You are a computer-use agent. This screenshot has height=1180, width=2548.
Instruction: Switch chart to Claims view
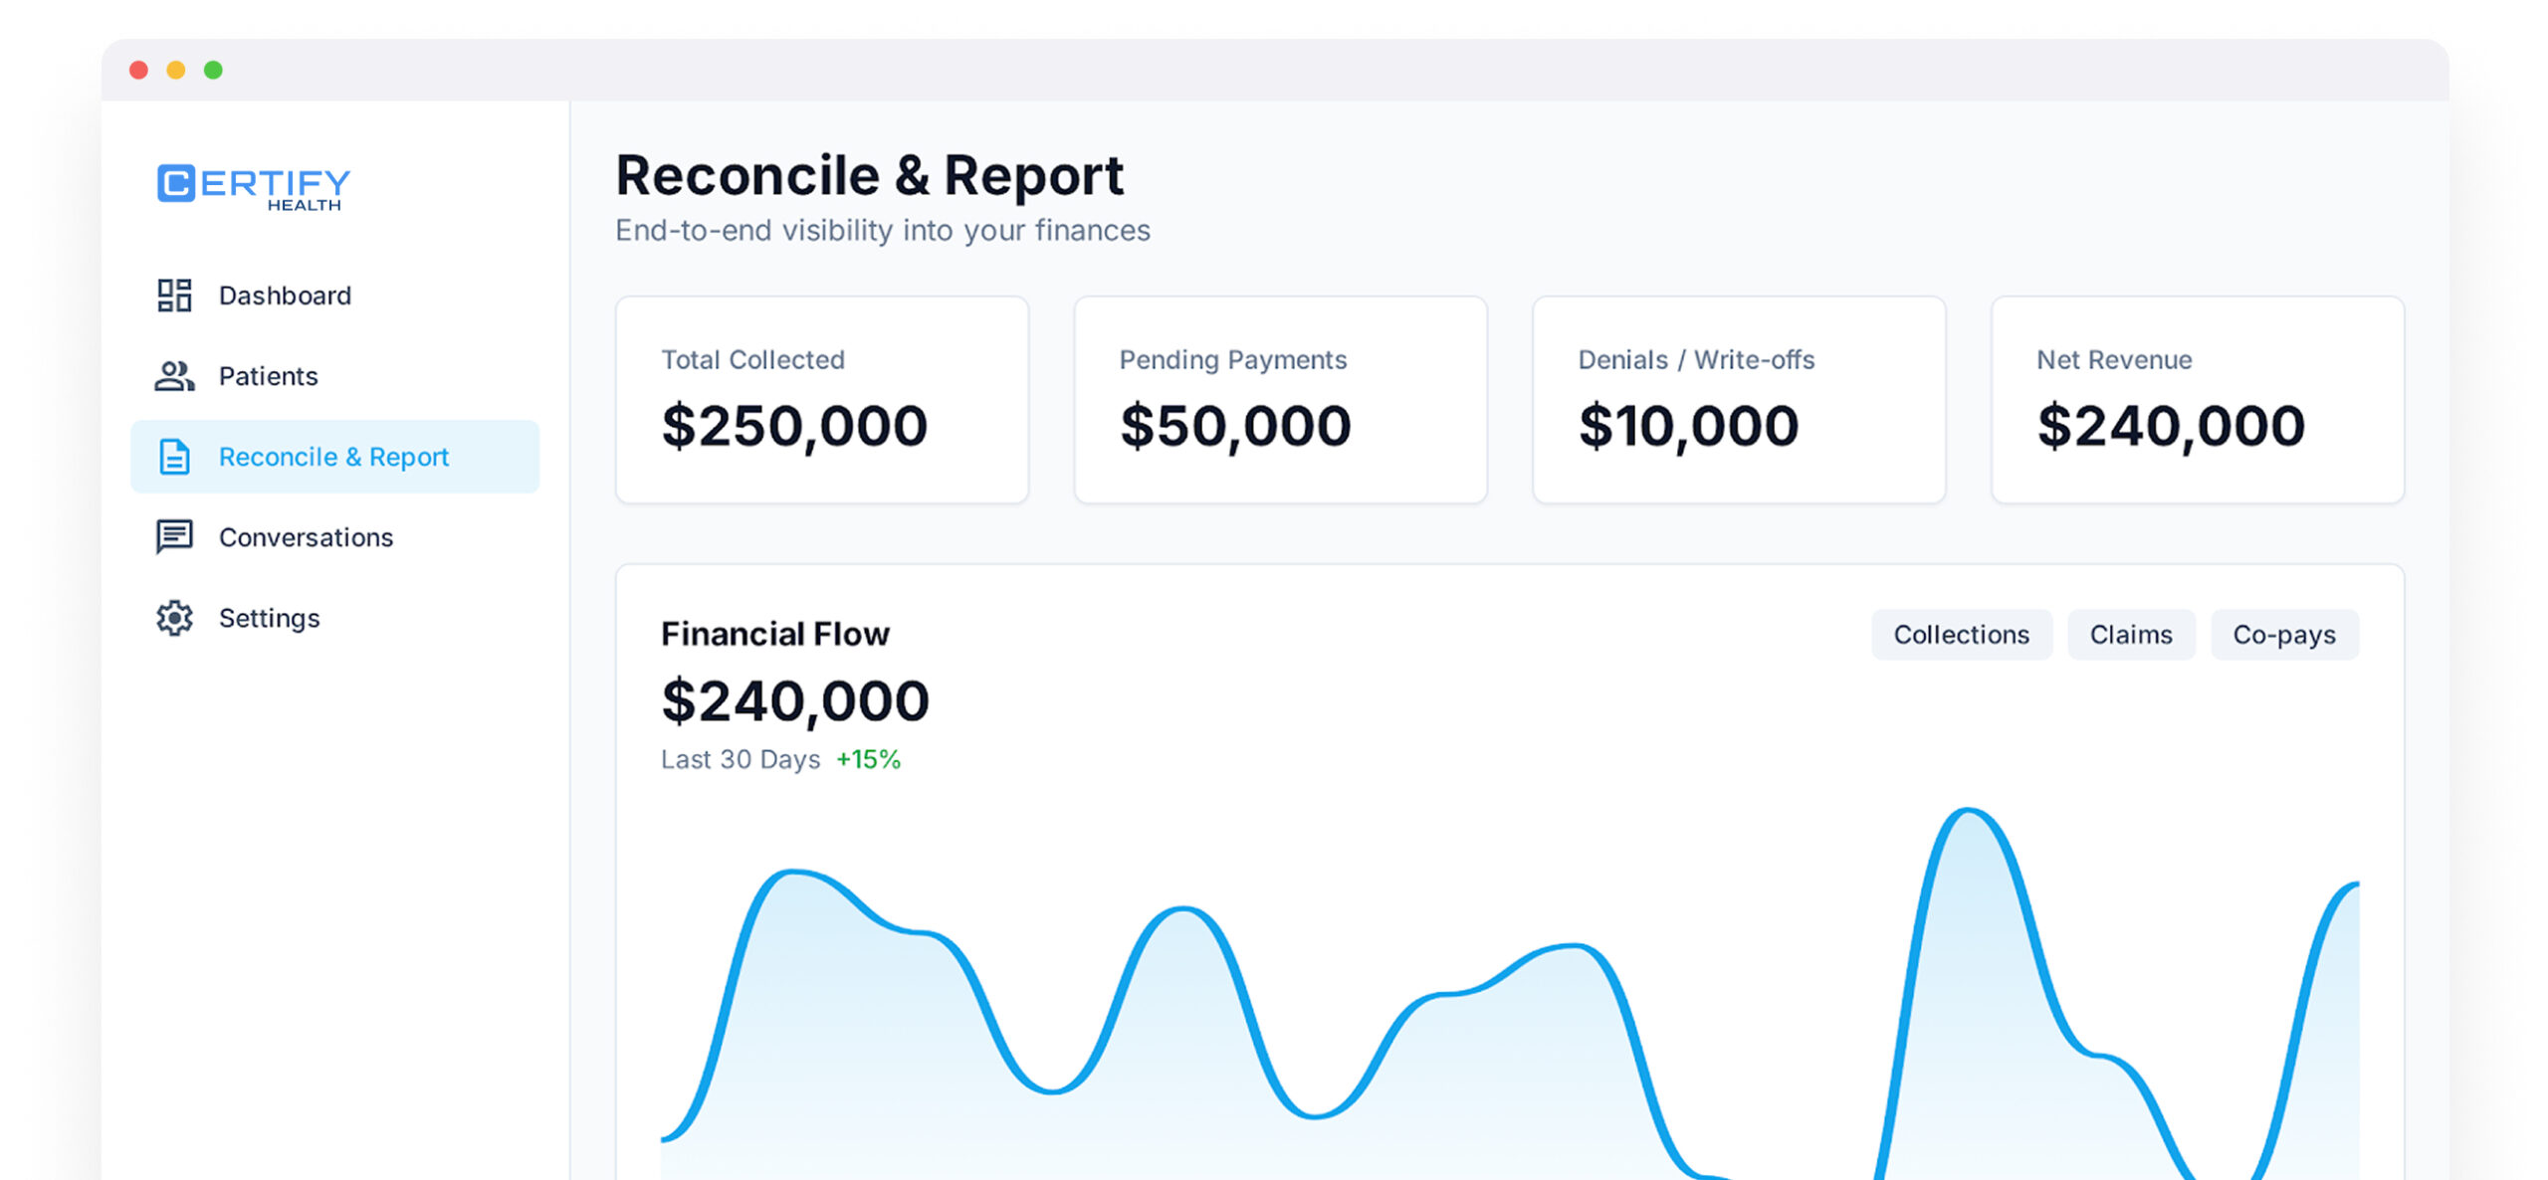(2130, 635)
